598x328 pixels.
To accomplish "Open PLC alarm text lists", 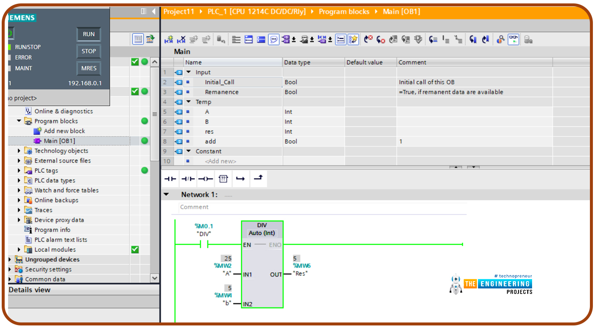I will [60, 240].
